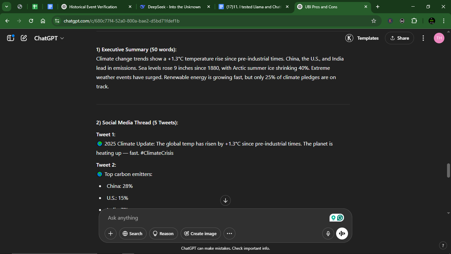Open the Chrome three-dot menu
Screen dimensions: 451x254
pos(444,21)
